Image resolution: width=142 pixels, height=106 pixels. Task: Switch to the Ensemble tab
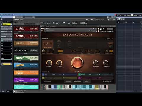coord(68,82)
